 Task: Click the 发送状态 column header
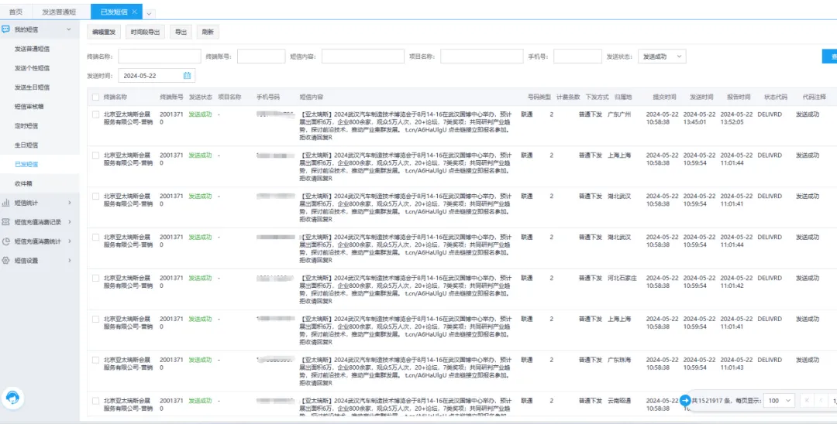click(201, 97)
